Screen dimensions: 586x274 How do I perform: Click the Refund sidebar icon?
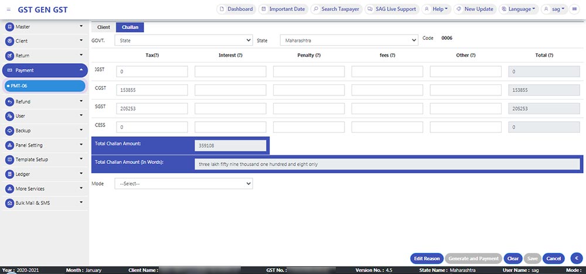point(9,102)
